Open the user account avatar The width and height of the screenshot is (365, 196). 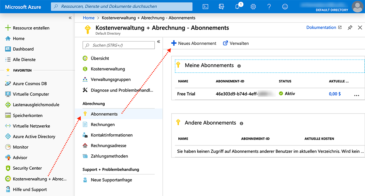point(358,7)
